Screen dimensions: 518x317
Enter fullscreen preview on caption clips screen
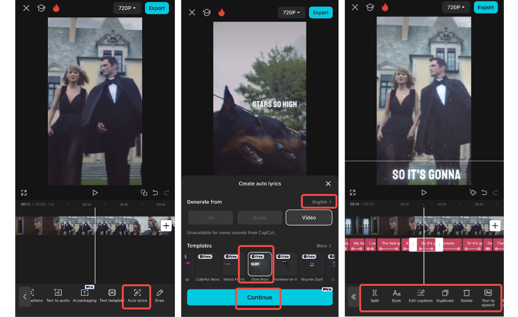click(353, 193)
